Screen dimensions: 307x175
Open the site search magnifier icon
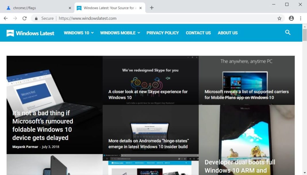click(288, 32)
